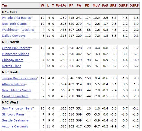
Task: Select the NFC South division heading
Action: tap(11, 72)
